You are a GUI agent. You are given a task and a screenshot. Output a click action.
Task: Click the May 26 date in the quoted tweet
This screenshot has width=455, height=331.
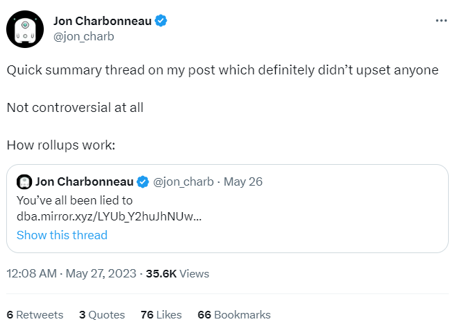coord(243,182)
